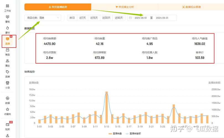The height and width of the screenshot is (138, 224).
Task: Click the 5-23 x-axis date label
Action: pyautogui.click(x=163, y=126)
